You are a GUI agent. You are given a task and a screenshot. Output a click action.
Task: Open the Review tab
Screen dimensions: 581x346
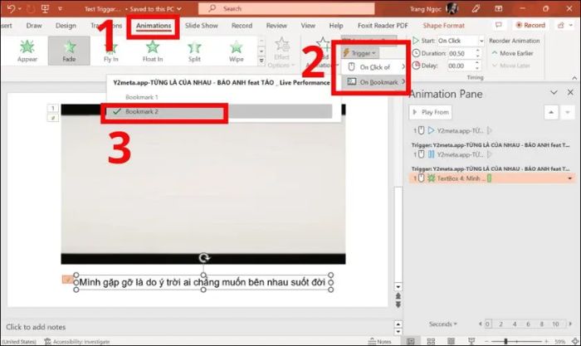pyautogui.click(x=276, y=26)
